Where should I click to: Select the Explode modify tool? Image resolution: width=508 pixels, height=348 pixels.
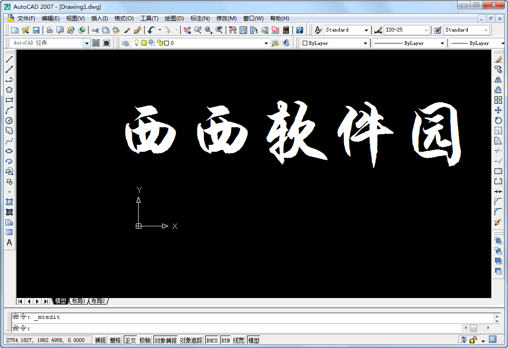pyautogui.click(x=498, y=222)
